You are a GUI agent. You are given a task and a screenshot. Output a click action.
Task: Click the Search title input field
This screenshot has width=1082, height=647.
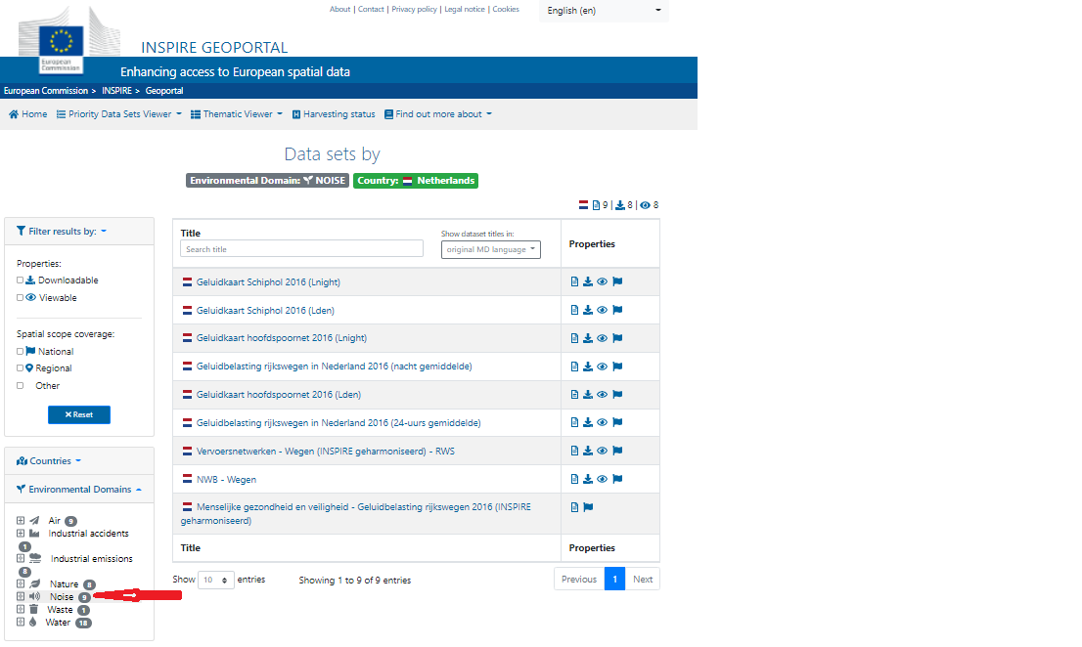click(x=301, y=249)
